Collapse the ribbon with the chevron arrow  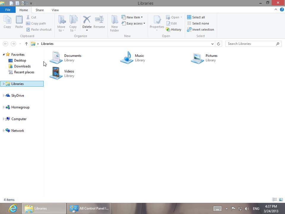[276, 10]
